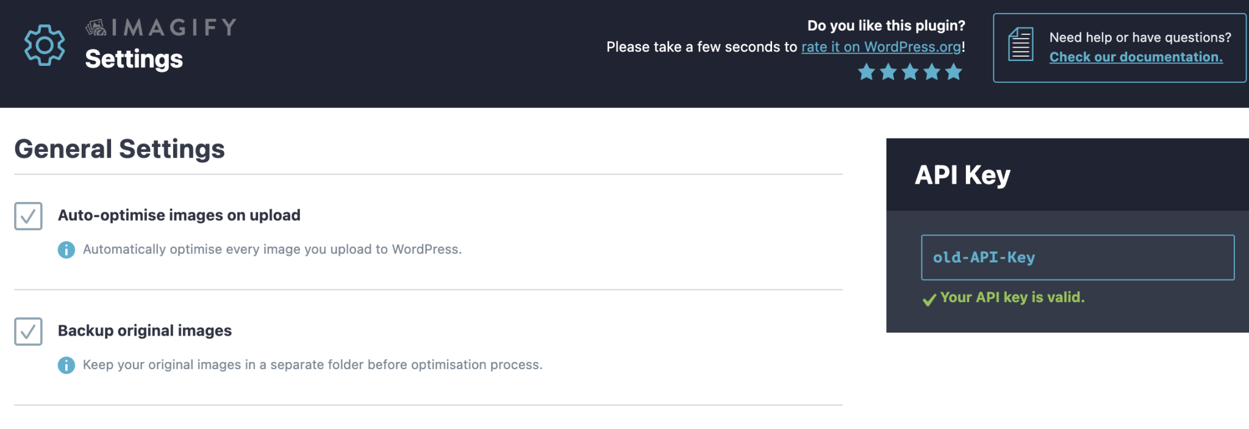Screen dimensions: 1249x429
Task: Click the Check our documentation link
Action: click(x=1136, y=57)
